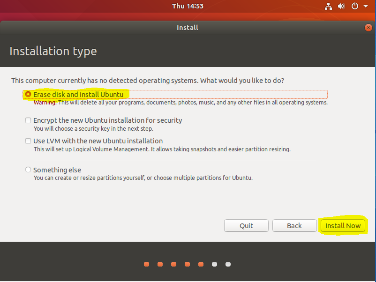
Task: Open the network connection status icon
Action: point(328,6)
